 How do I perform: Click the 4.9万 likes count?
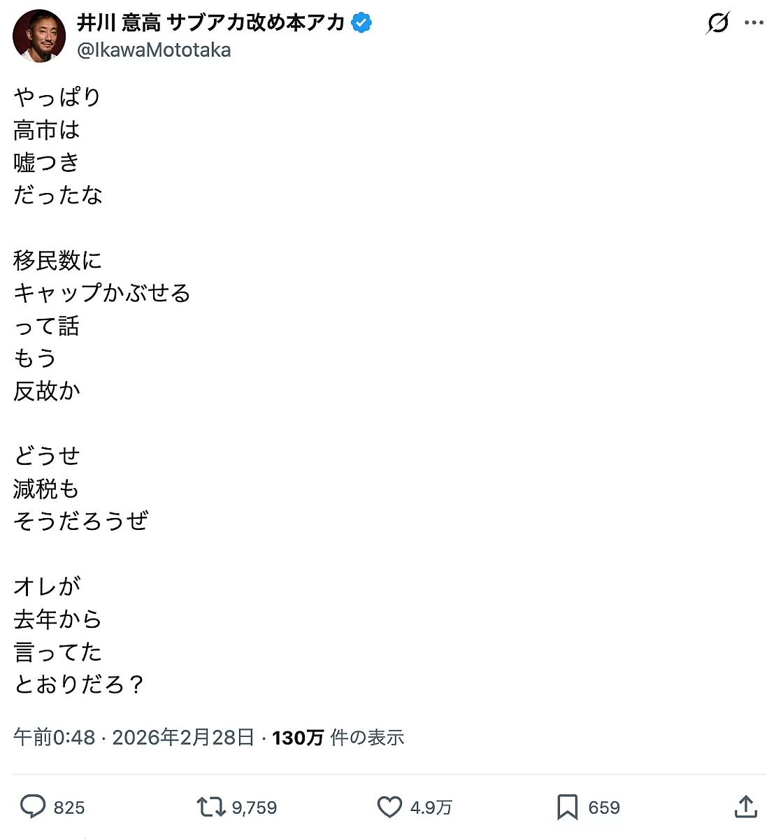pyautogui.click(x=431, y=808)
